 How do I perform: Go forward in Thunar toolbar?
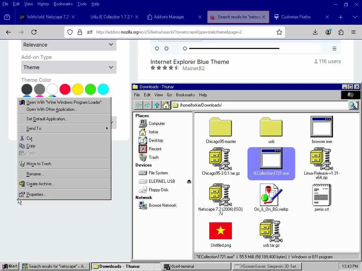coord(147,105)
